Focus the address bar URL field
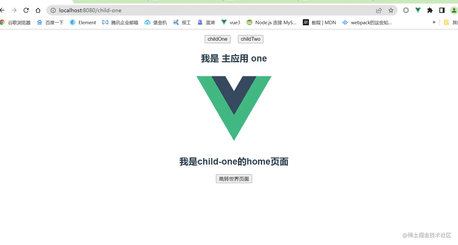 pos(212,10)
